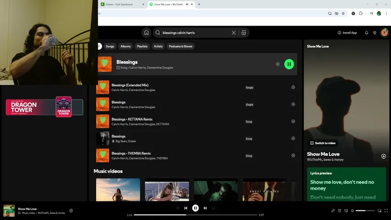Open the Friend Activity icon
The width and height of the screenshot is (391, 220).
click(374, 33)
